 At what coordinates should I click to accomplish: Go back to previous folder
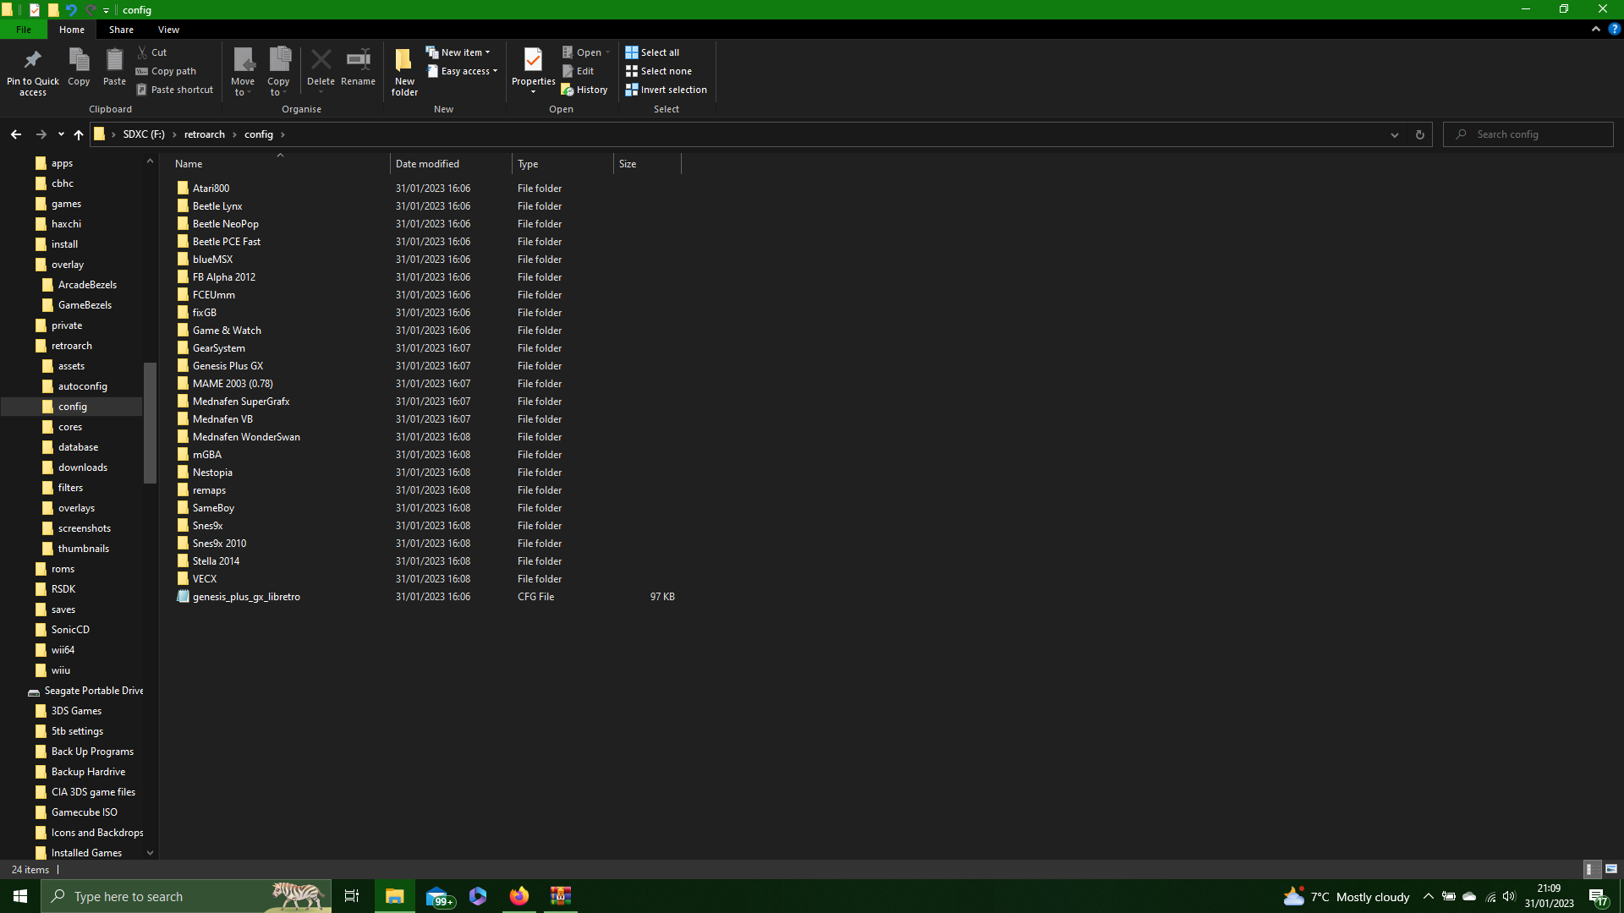click(16, 134)
